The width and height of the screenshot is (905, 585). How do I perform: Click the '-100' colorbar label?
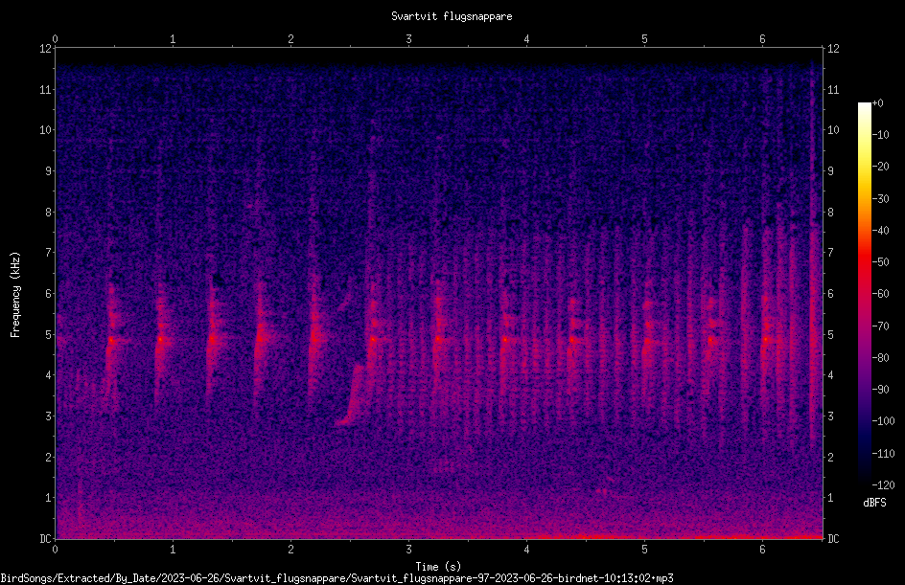coord(884,421)
